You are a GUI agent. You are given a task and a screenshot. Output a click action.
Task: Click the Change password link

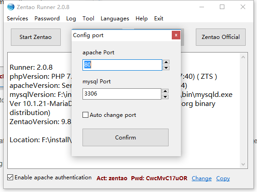click(x=202, y=178)
